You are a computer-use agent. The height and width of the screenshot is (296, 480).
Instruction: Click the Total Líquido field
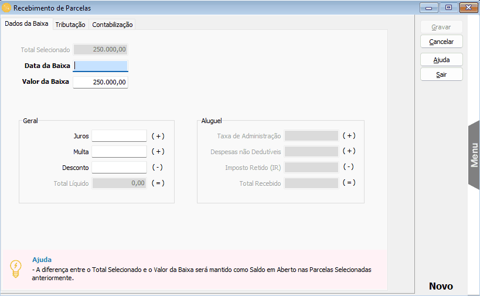[x=119, y=183]
